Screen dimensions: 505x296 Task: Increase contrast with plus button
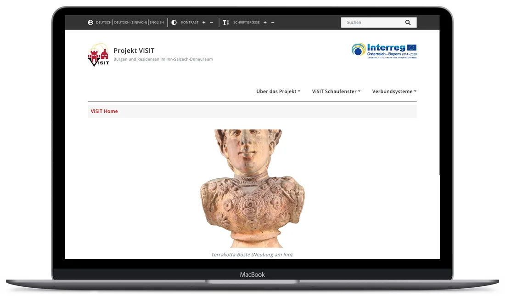tap(204, 23)
